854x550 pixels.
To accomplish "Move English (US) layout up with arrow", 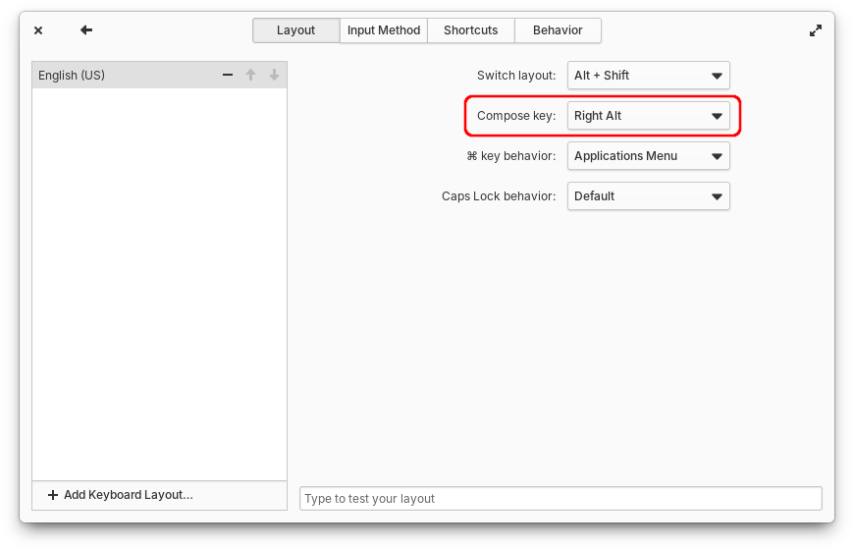I will click(250, 75).
